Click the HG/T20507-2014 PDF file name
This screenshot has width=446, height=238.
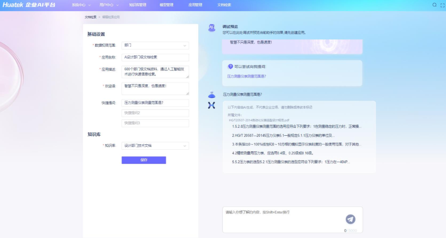(x=259, y=120)
